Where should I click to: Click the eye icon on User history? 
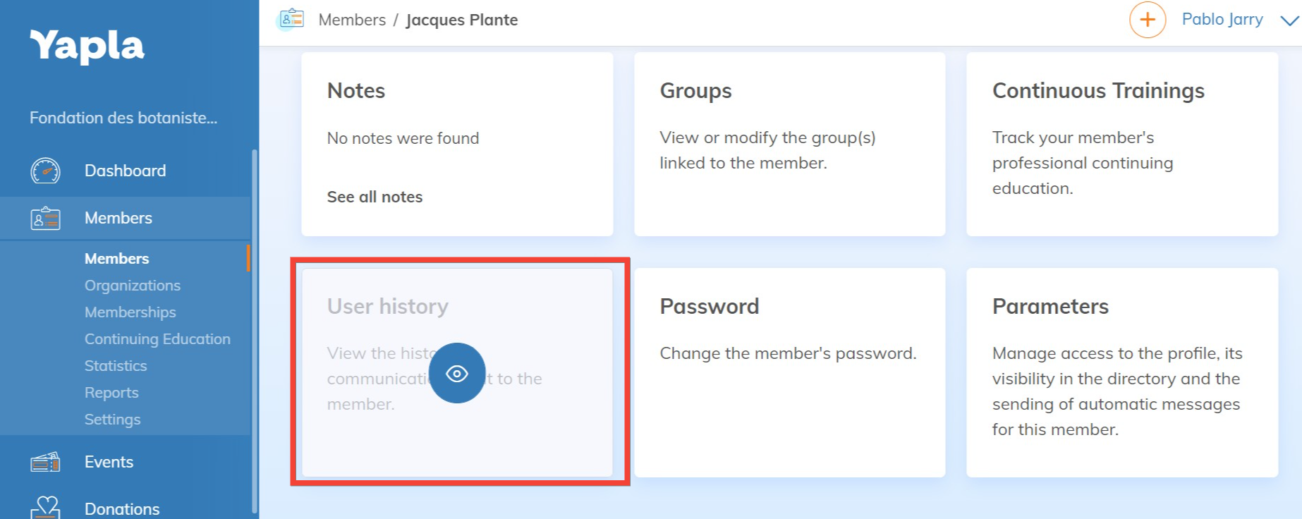tap(457, 373)
